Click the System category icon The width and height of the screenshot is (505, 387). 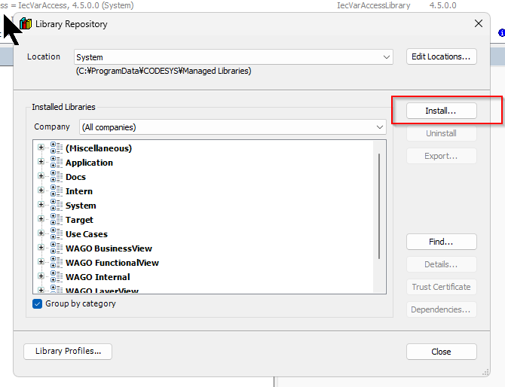[57, 206]
